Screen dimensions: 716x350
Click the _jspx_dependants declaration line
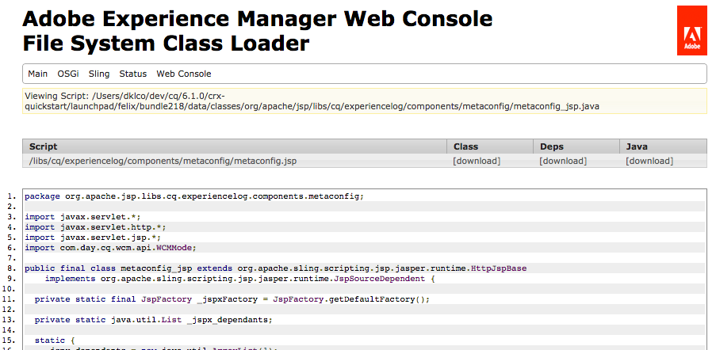(x=154, y=319)
